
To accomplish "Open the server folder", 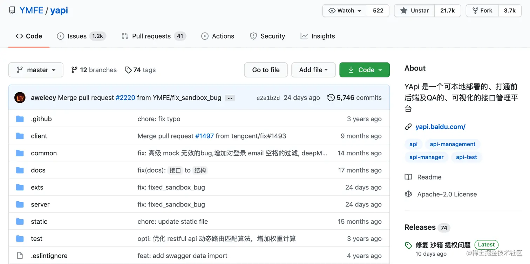I will tap(40, 204).
